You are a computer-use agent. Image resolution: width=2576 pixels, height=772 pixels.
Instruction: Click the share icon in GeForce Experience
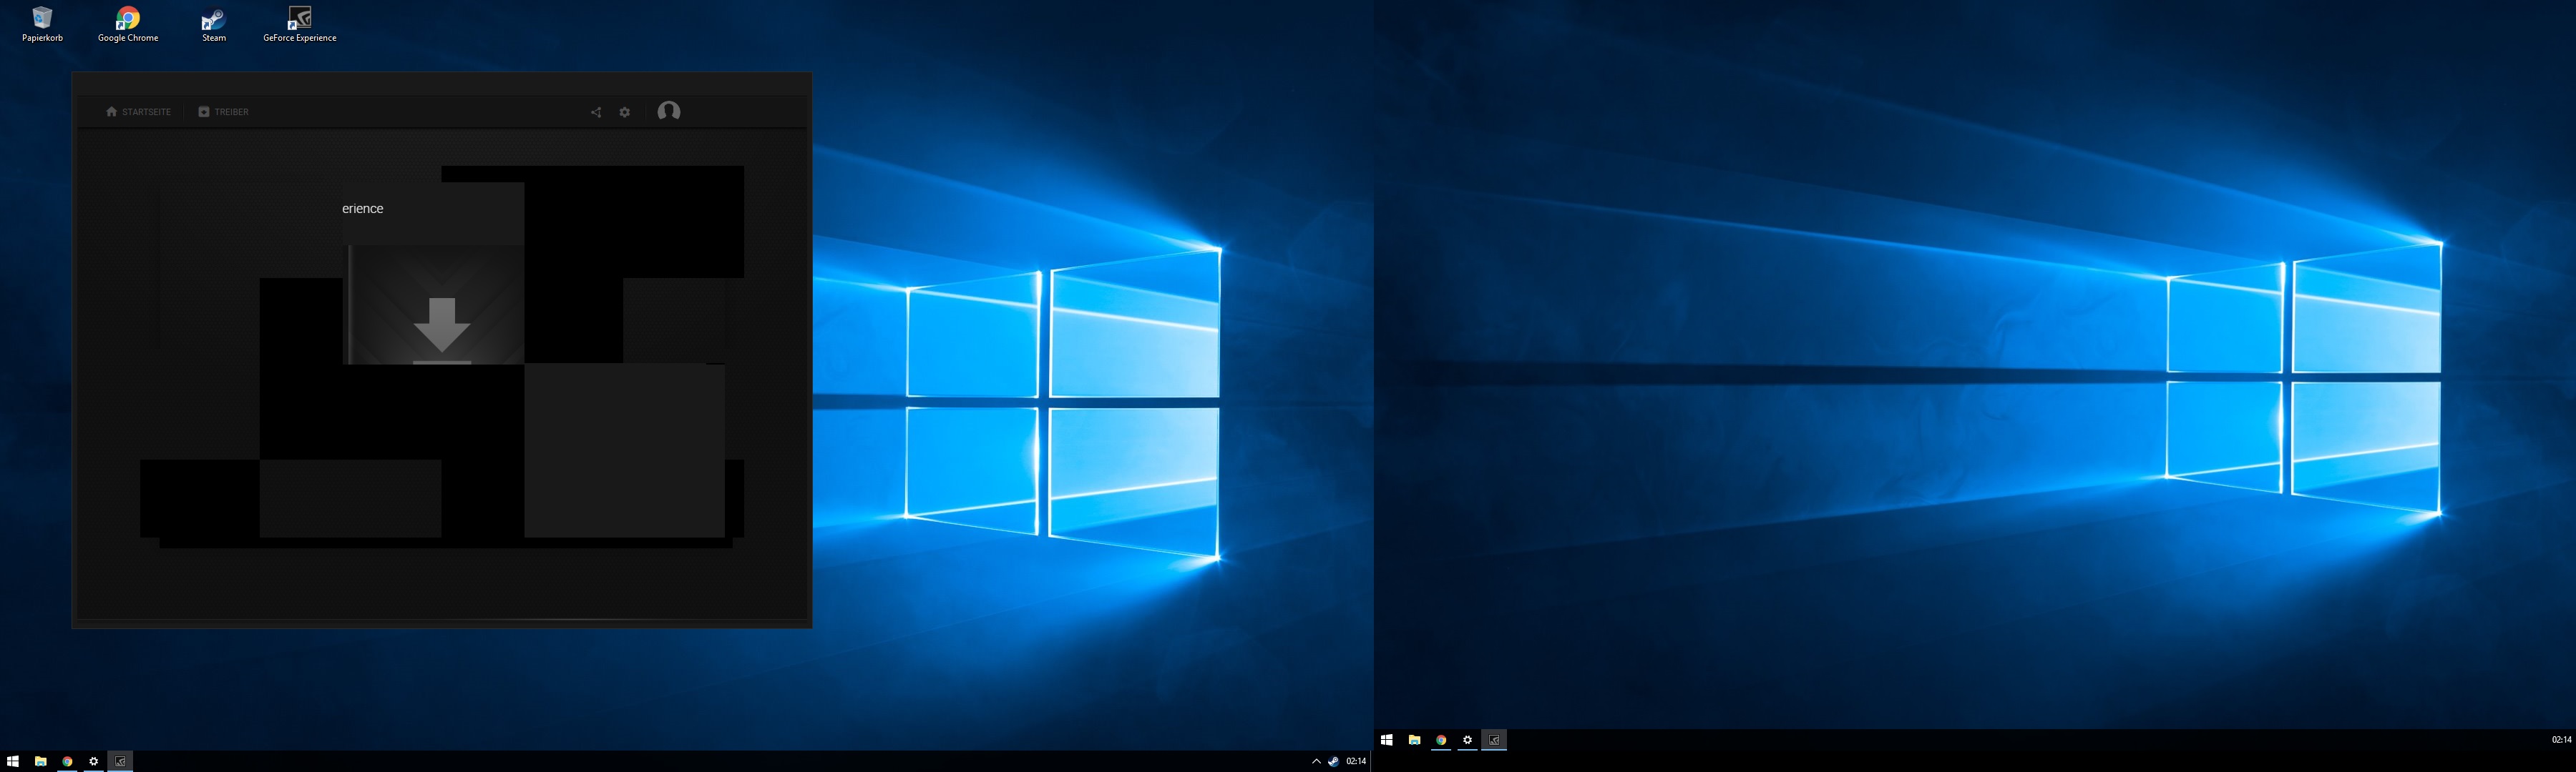point(596,112)
